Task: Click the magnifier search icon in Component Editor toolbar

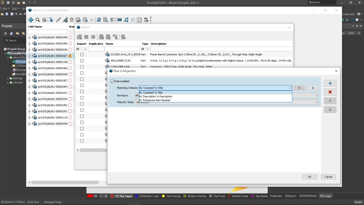Action: (x=38, y=20)
